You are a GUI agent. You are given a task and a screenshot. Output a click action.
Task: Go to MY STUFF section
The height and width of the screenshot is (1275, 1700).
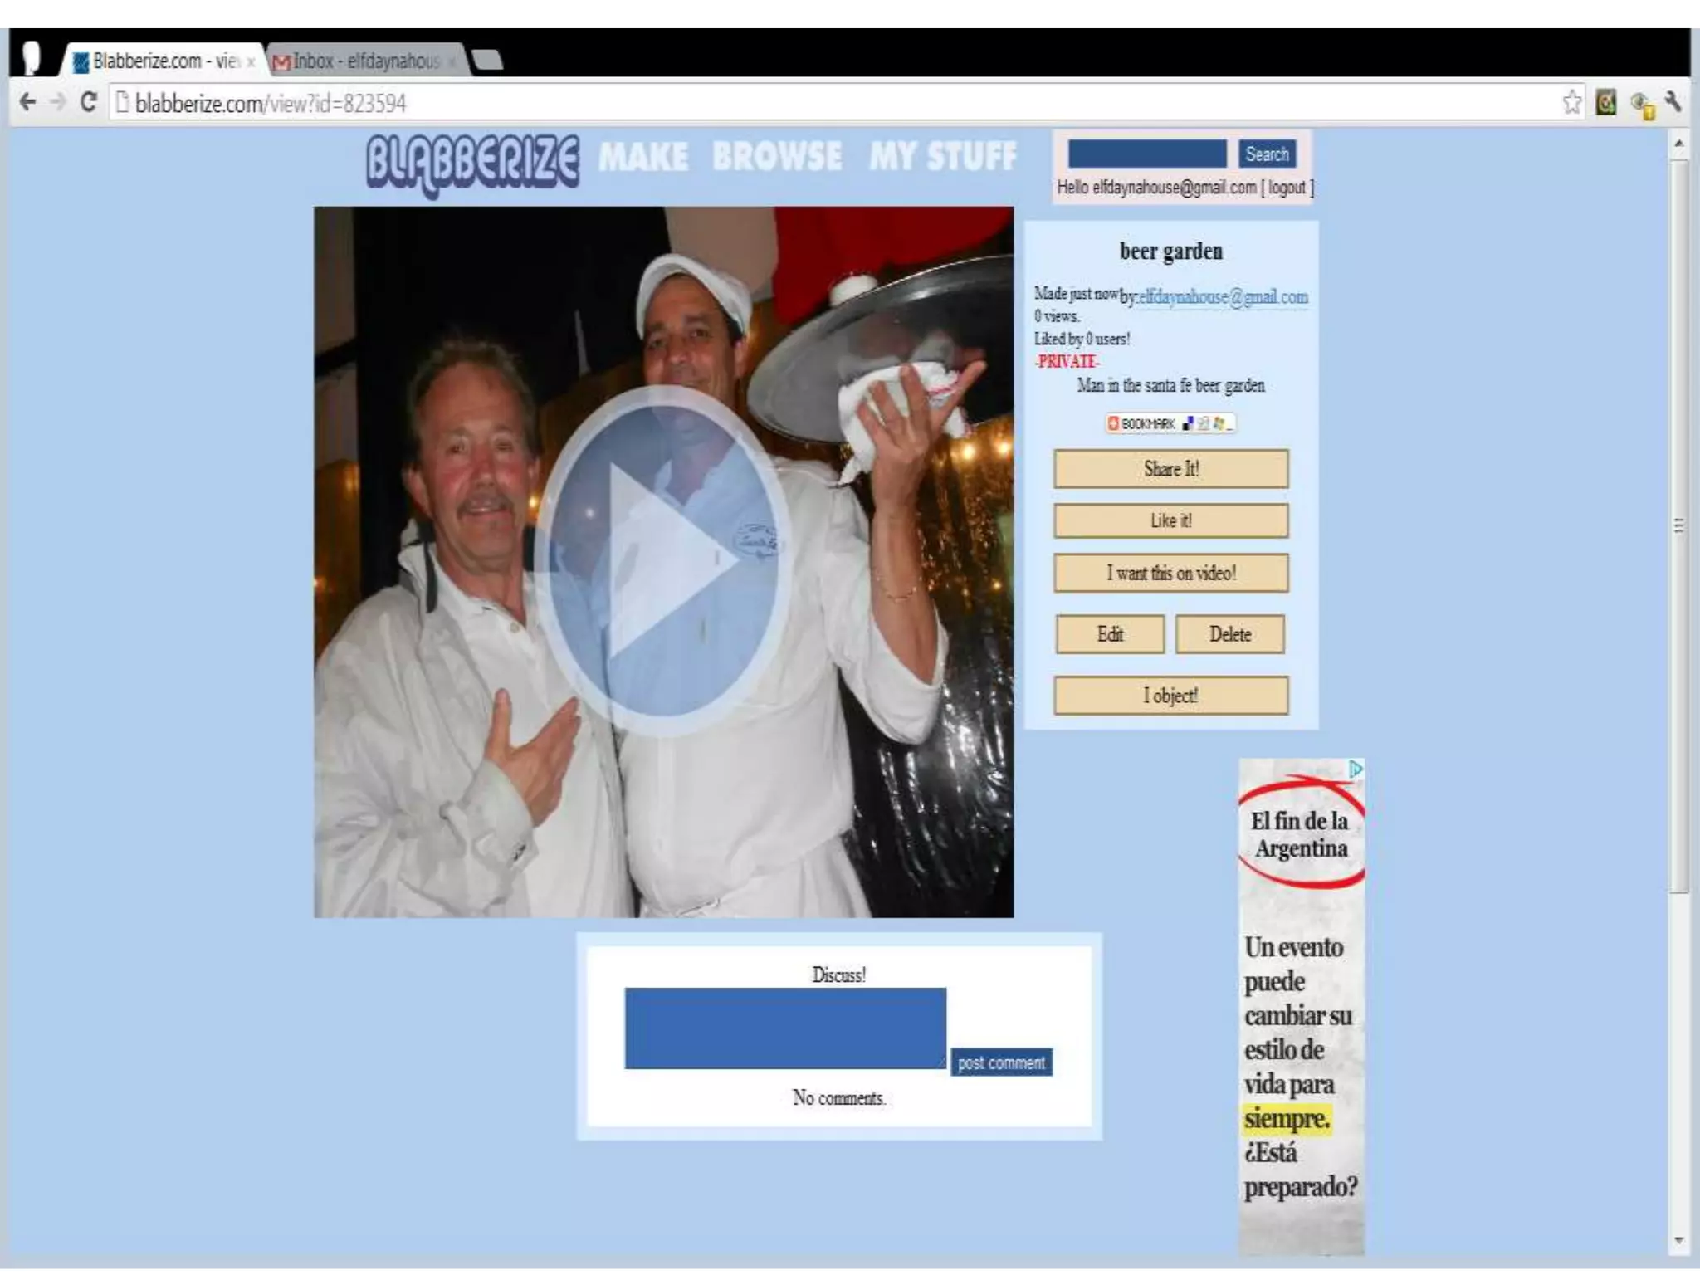(942, 157)
